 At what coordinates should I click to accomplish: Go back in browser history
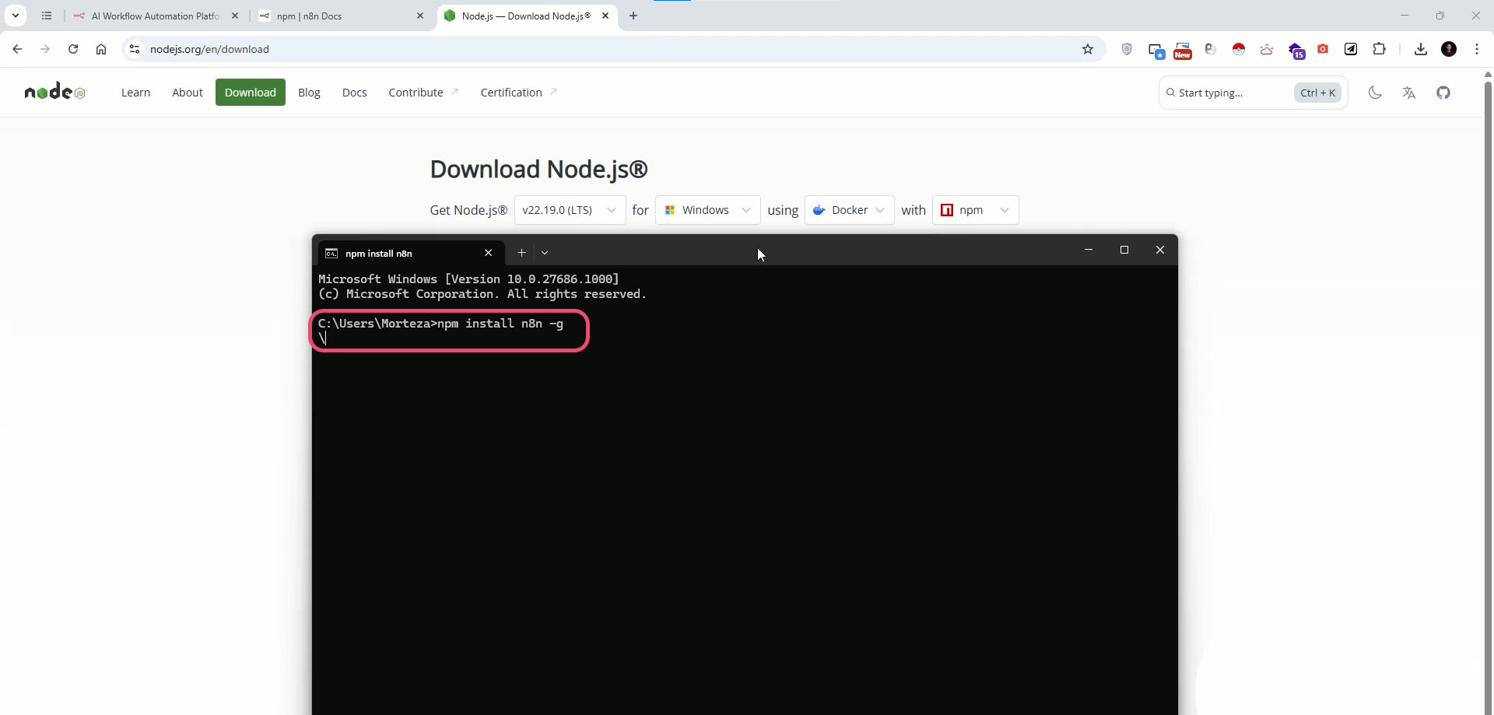17,49
